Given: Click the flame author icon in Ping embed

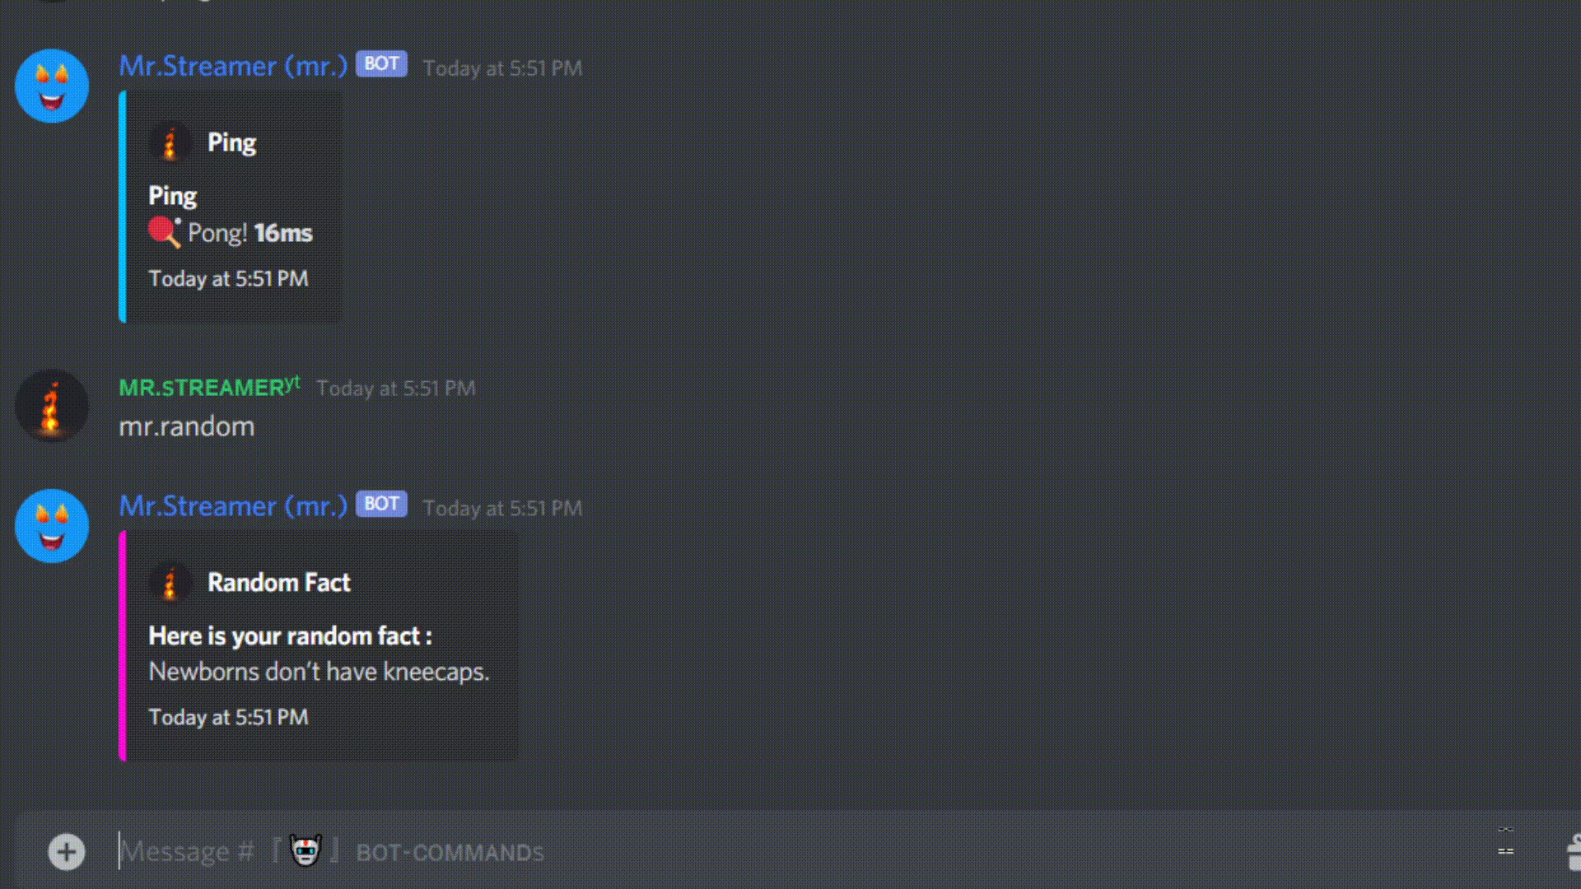Looking at the screenshot, I should point(170,142).
